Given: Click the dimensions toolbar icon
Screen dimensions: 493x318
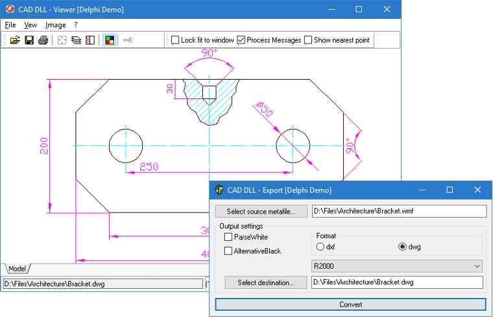Looking at the screenshot, I should pos(128,40).
